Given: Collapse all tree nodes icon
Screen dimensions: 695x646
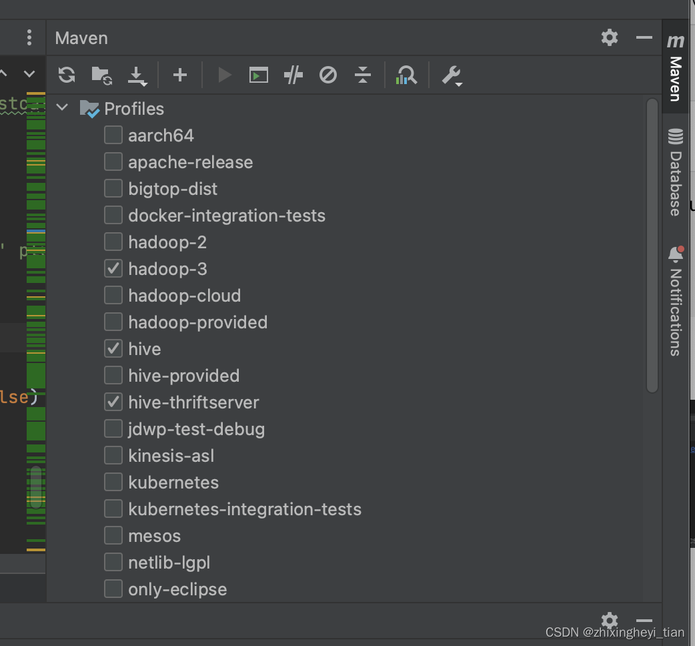Looking at the screenshot, I should [363, 75].
